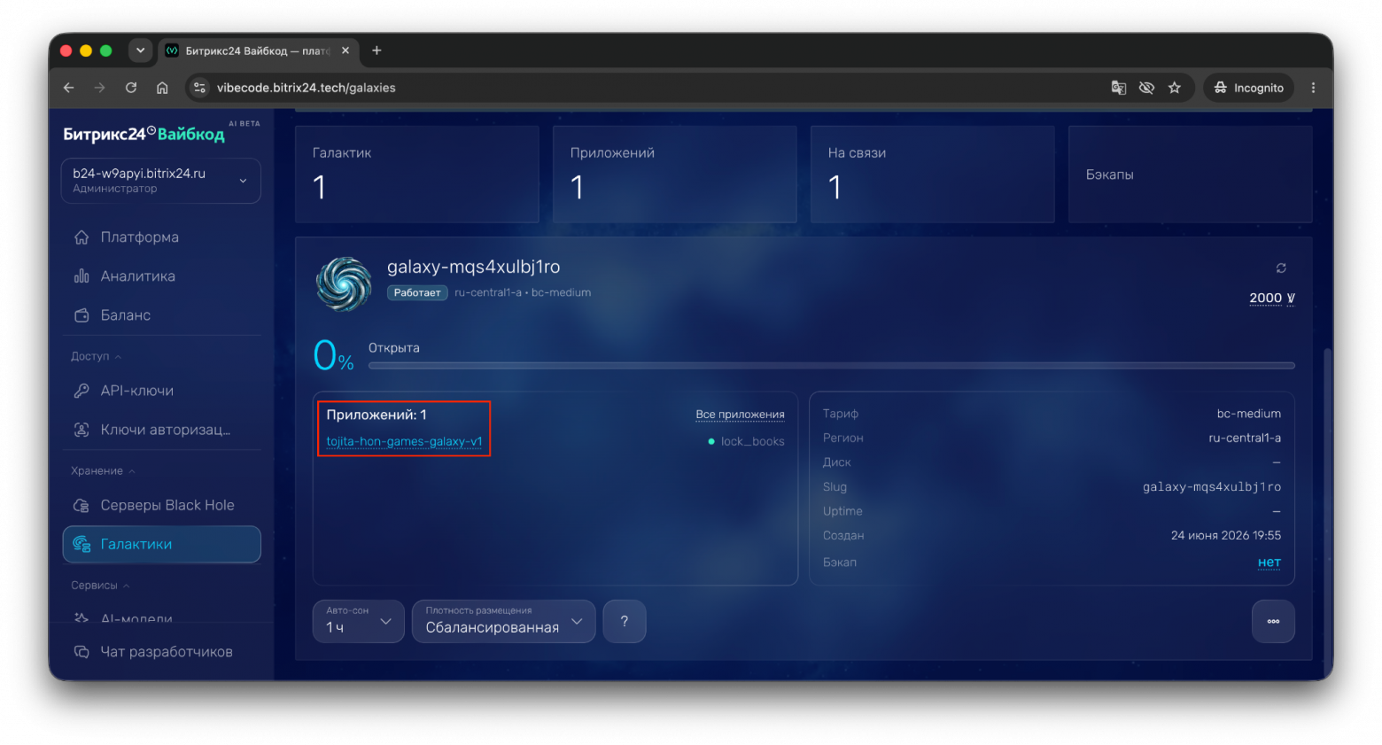Viewport: 1382px width, 745px height.
Task: Click the Бэкапы card
Action: (1190, 174)
